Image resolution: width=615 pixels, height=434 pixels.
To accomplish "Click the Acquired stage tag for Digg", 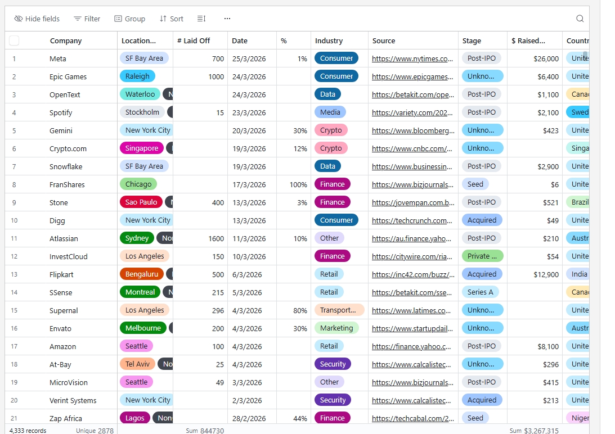I will click(x=482, y=220).
